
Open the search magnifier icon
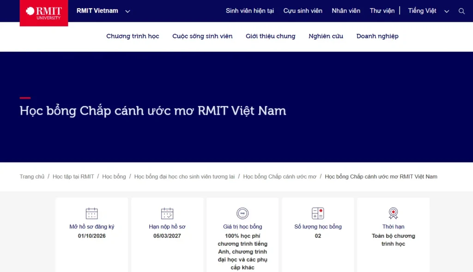point(461,11)
